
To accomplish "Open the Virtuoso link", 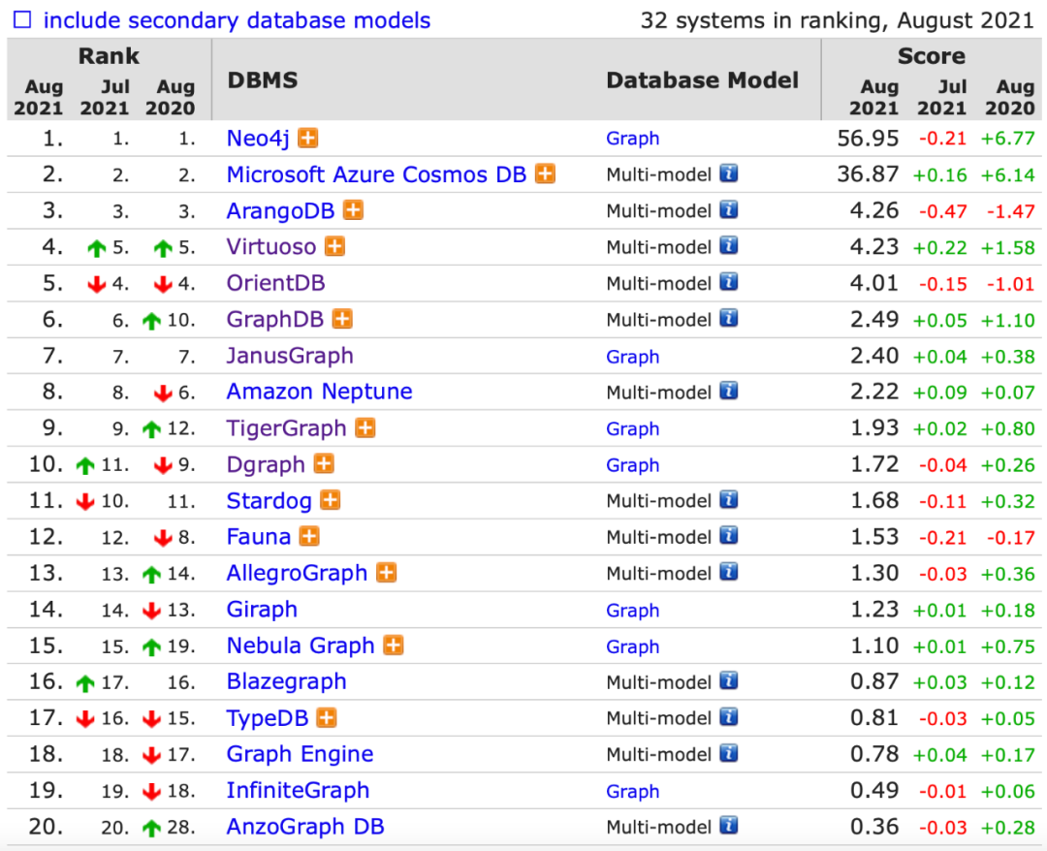I will pyautogui.click(x=271, y=246).
